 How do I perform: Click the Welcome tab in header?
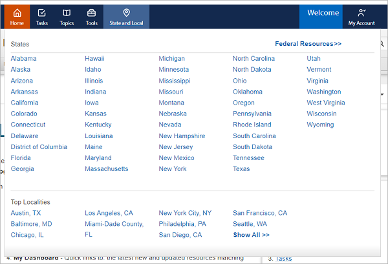tap(323, 13)
